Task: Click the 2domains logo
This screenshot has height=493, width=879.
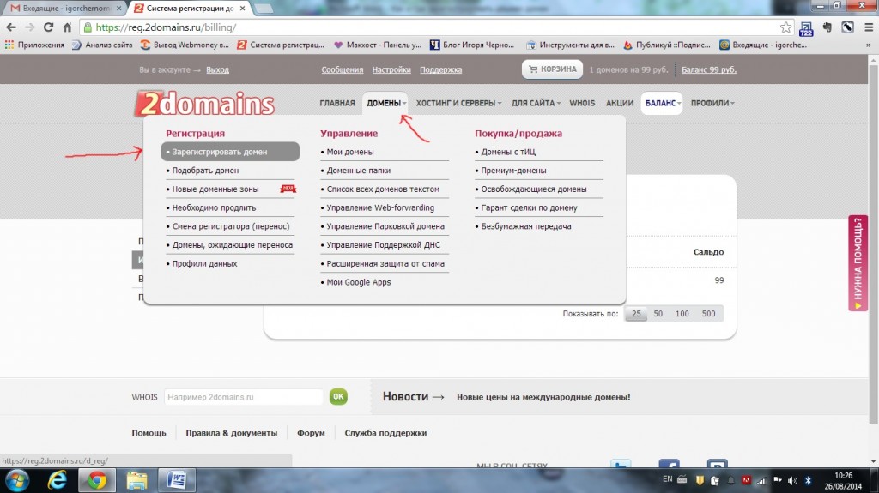Action: (x=204, y=104)
